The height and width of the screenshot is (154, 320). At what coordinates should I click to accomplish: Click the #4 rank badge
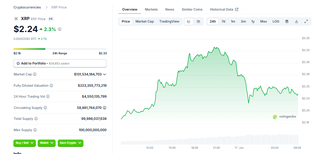click(x=51, y=19)
